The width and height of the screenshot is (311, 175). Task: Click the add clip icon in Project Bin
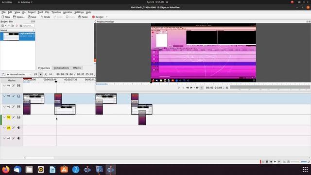pyautogui.click(x=2, y=26)
